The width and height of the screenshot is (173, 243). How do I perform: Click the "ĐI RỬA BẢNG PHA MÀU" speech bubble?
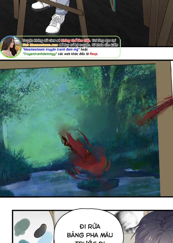tap(90, 231)
